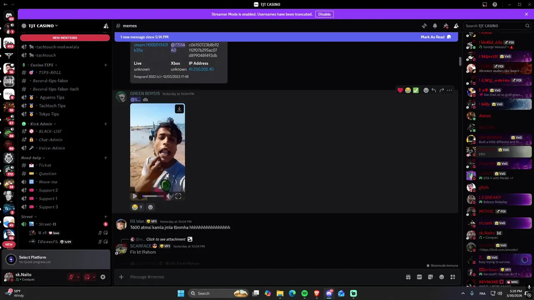Create a channel in Kick Admin
The height and width of the screenshot is (300, 534).
coord(106,124)
